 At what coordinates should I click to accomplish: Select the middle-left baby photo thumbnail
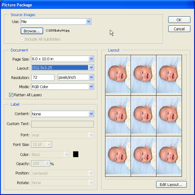(x=118, y=115)
